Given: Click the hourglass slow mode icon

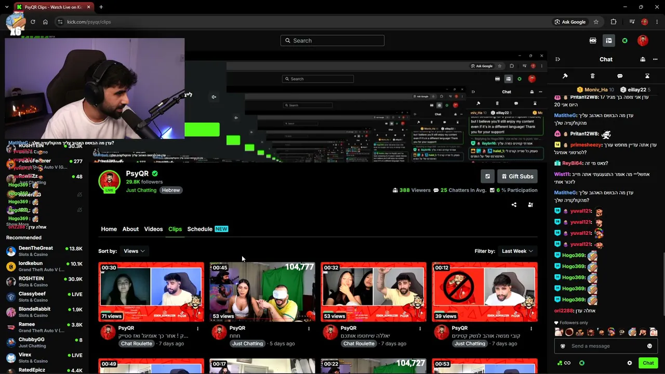Looking at the screenshot, I should (x=647, y=76).
